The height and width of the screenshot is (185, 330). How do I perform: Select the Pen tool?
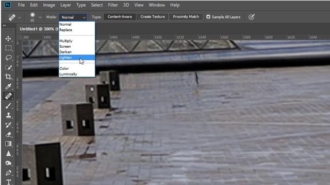point(8,173)
